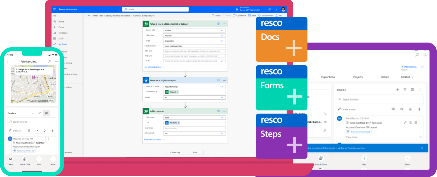437x177 pixels.
Task: Tap the search icon in phone header
Action: 50,62
